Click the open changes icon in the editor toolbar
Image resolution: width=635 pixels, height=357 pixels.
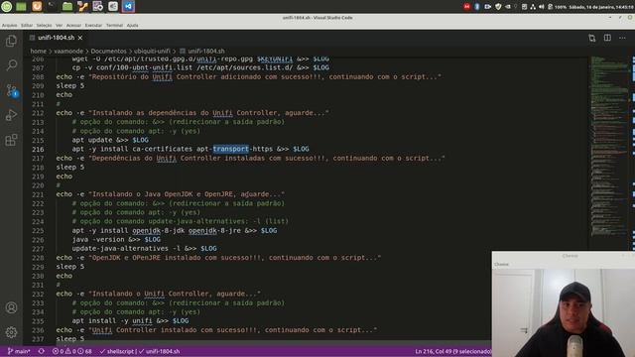[x=592, y=38]
